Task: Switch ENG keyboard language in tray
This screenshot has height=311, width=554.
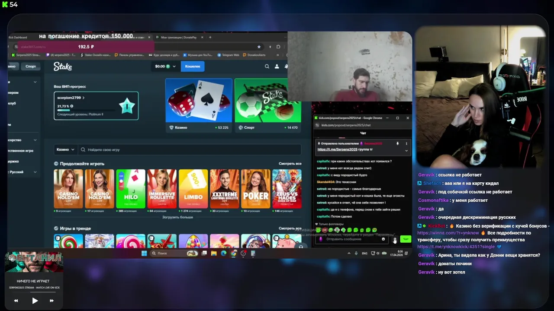Action: tap(364, 254)
